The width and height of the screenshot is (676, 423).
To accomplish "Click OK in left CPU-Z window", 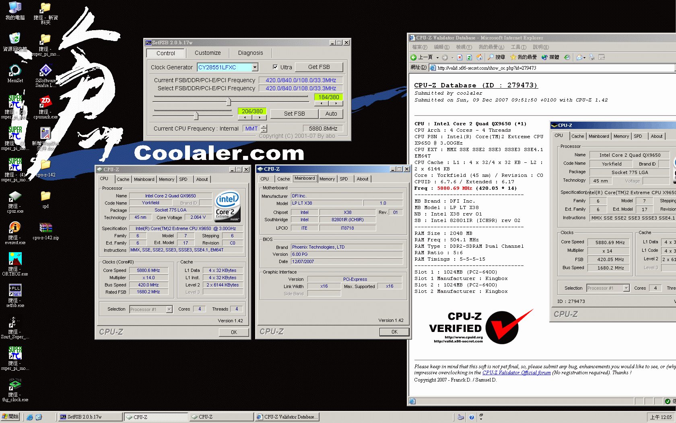I will [234, 332].
